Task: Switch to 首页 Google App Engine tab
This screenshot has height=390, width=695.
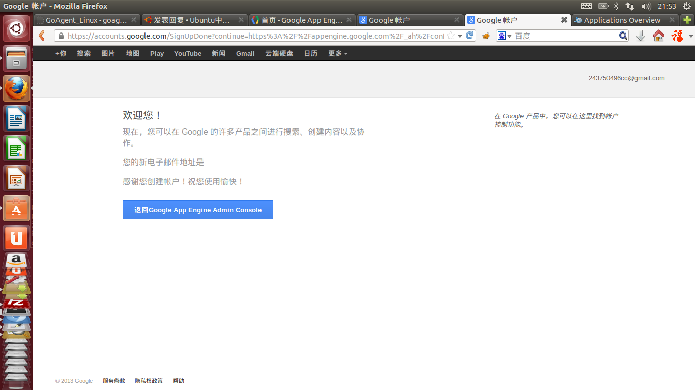Action: pos(302,20)
